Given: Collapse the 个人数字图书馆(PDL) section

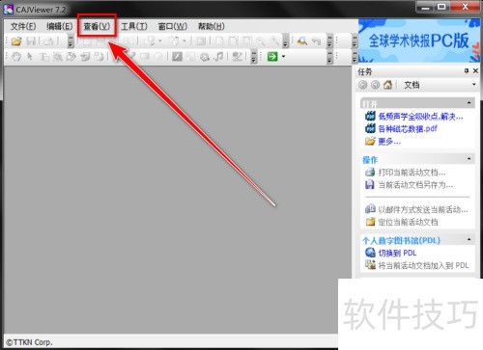Looking at the screenshot, I should pyautogui.click(x=469, y=239).
